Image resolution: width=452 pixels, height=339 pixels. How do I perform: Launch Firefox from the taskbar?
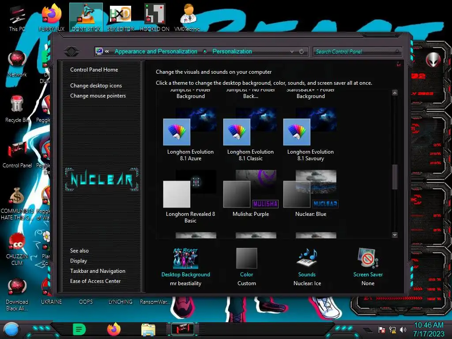(x=114, y=329)
